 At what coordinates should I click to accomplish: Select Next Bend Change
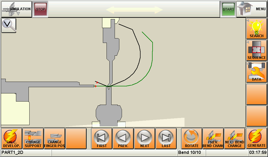tap(234, 138)
